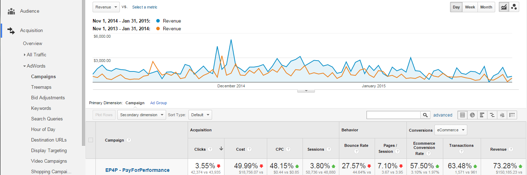Switch table to pie chart percentage view
This screenshot has height=175, width=527.
472,115
